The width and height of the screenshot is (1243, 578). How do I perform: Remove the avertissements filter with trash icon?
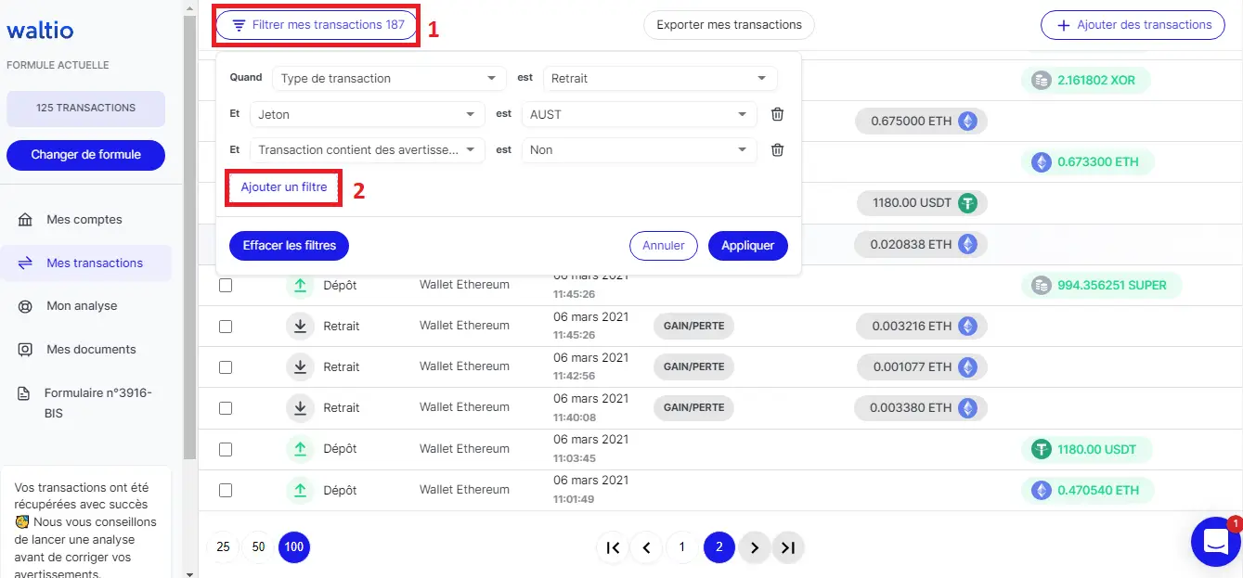click(777, 149)
